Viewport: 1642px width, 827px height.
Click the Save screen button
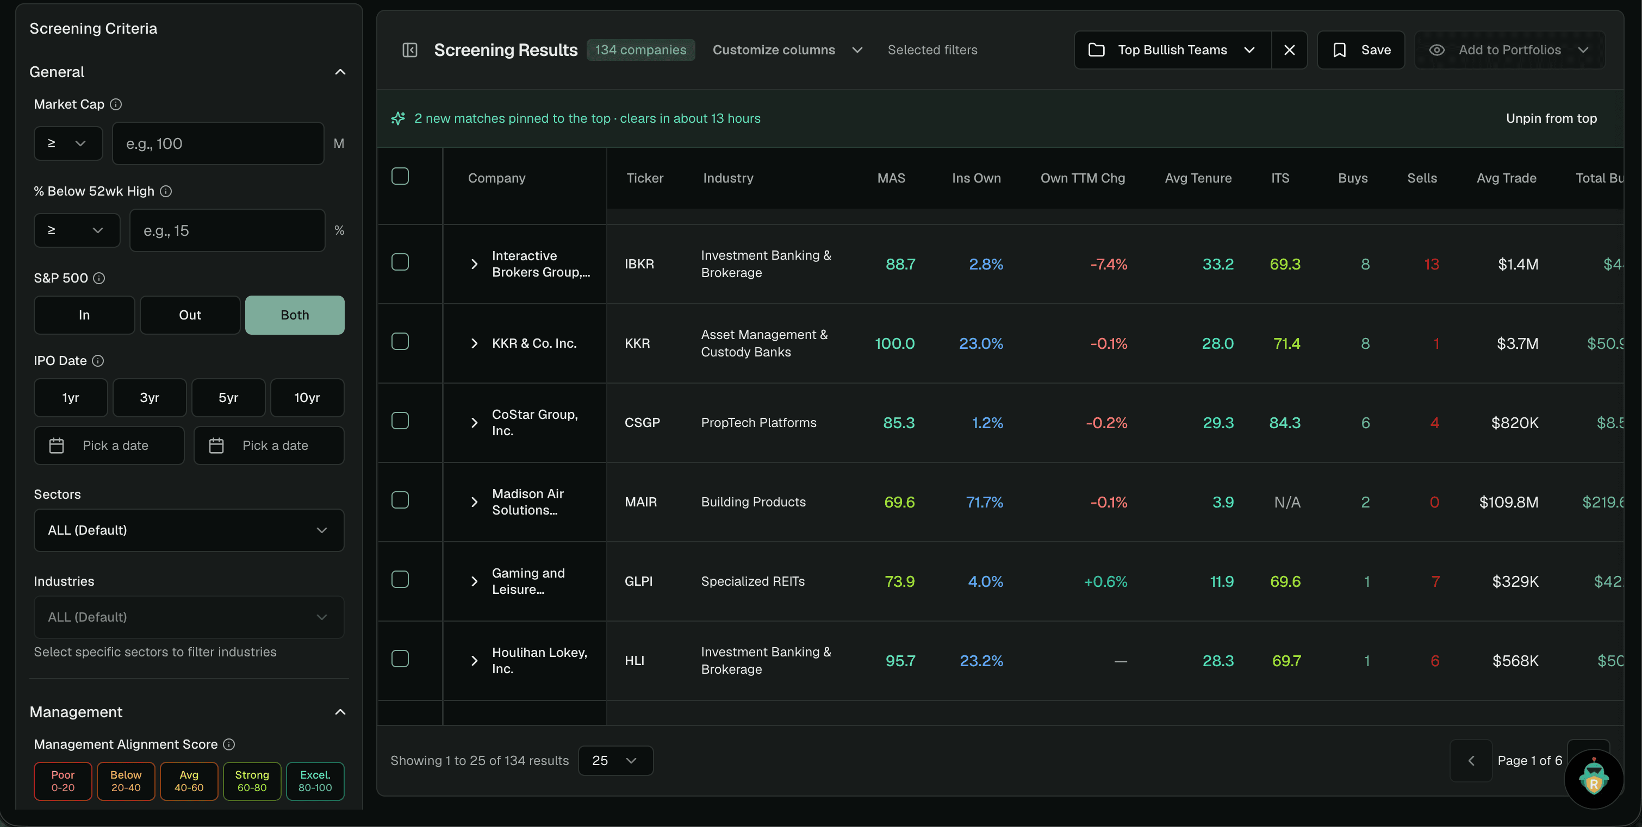[x=1360, y=49]
